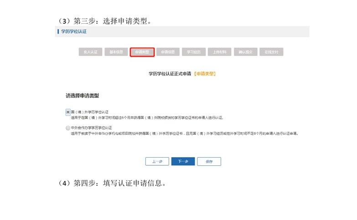Screen dimensions: 357x220
Task: Click the blue 下一步 button
Action: click(x=183, y=161)
